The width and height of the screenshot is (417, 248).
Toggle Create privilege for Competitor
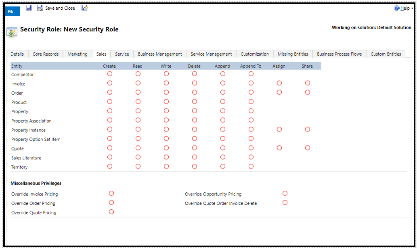click(x=110, y=74)
